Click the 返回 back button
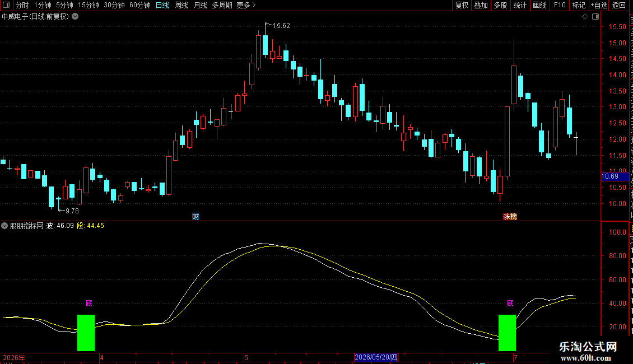The image size is (633, 364). point(619,5)
